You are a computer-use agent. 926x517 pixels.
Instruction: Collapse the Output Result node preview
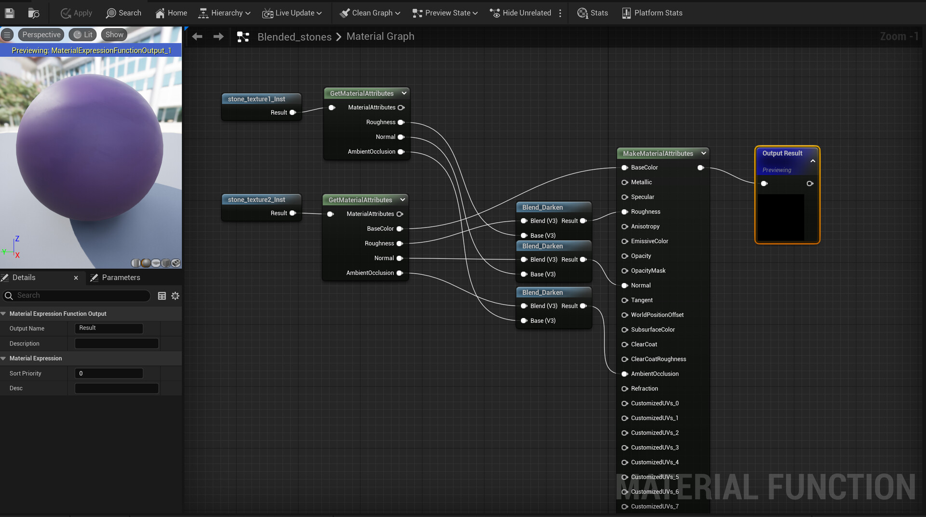point(813,161)
